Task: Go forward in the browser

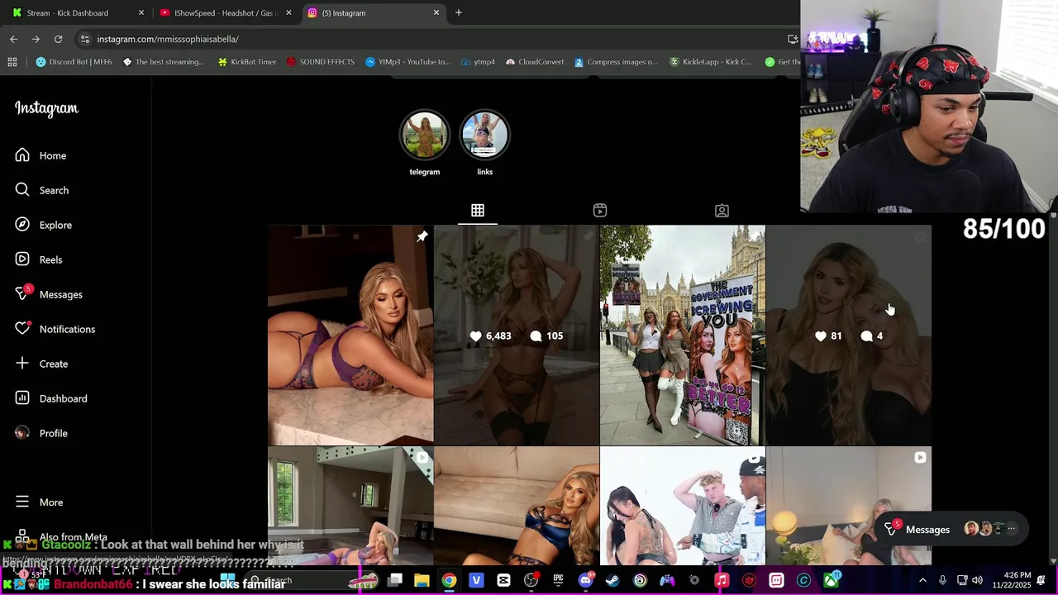Action: [x=36, y=39]
